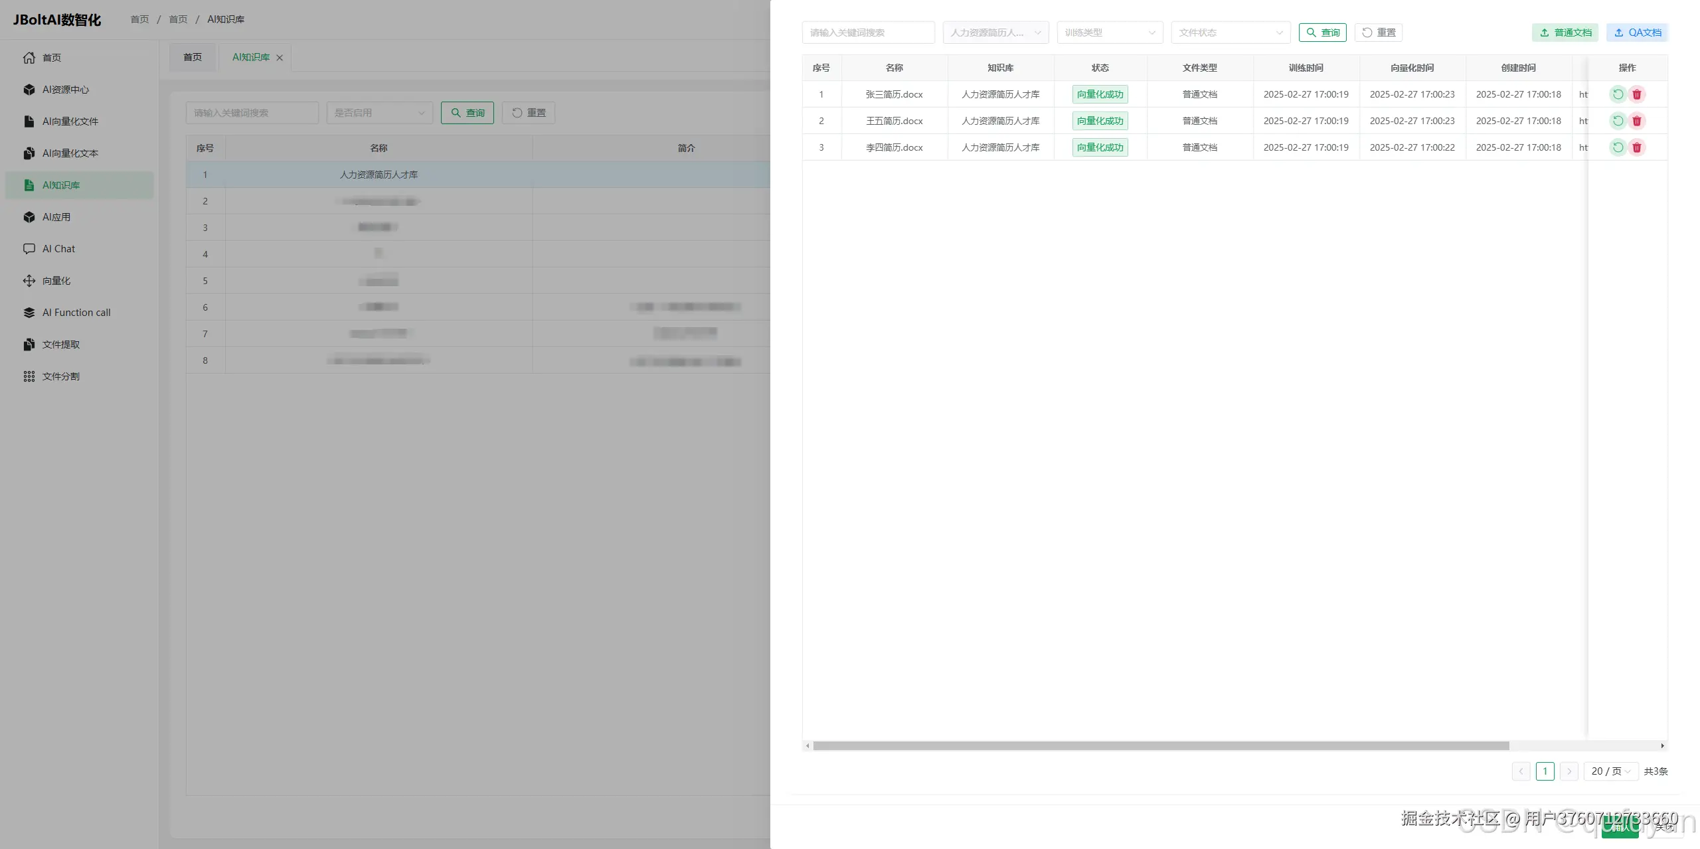Click the keyword search field in the drawer
Screen dimensions: 1700x849
point(868,33)
